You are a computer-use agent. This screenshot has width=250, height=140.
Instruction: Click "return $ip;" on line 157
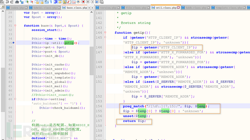[x=134, y=121]
